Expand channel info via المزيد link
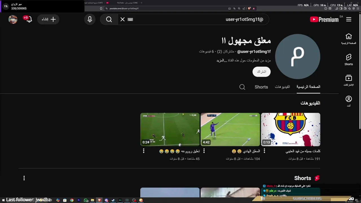Screen dimensions: 361x203 coord(222,61)
